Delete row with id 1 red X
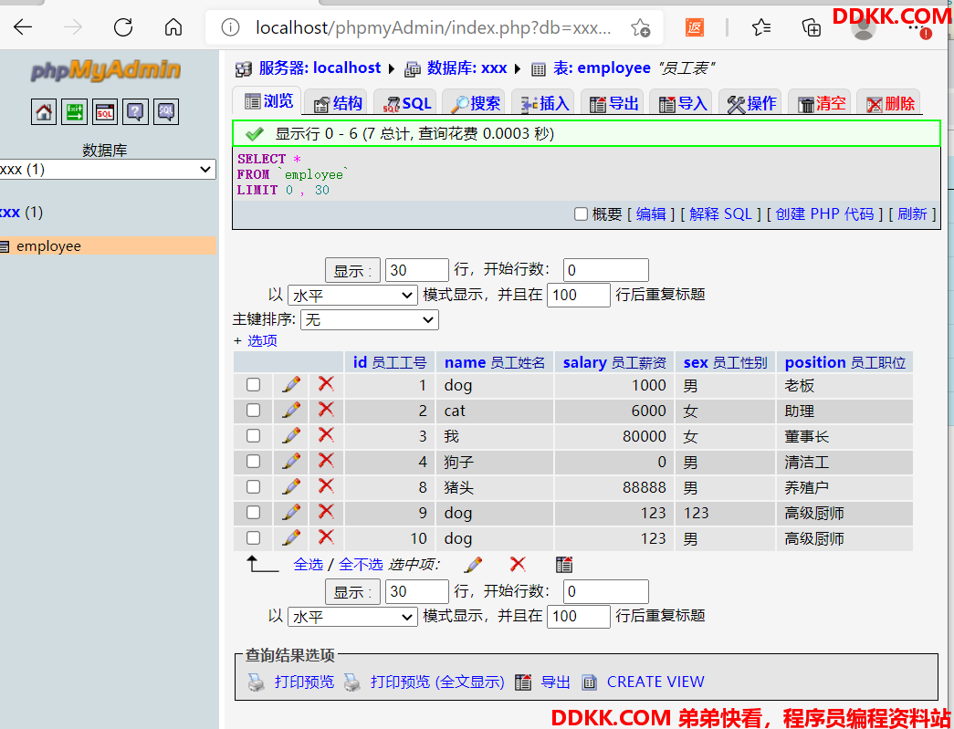The width and height of the screenshot is (954, 729). (x=326, y=383)
